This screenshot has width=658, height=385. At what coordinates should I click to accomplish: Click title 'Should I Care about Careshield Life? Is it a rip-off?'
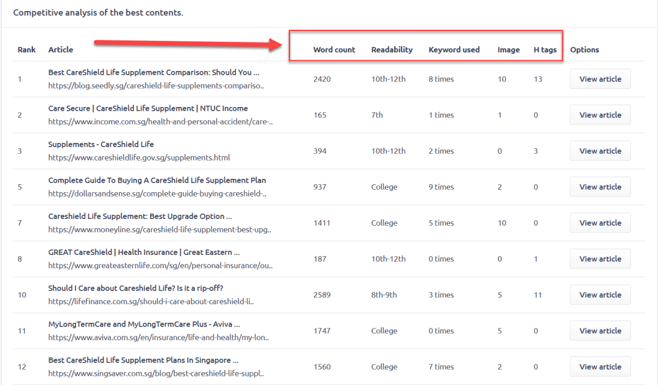(x=135, y=288)
